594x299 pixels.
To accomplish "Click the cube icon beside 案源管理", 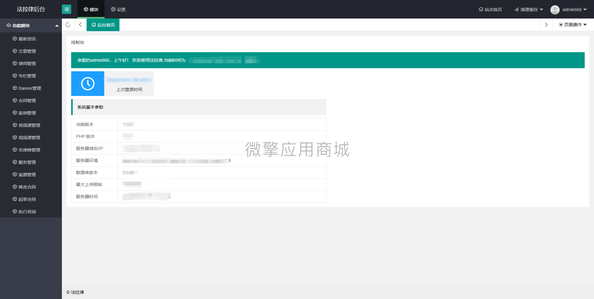I will tap(15, 174).
